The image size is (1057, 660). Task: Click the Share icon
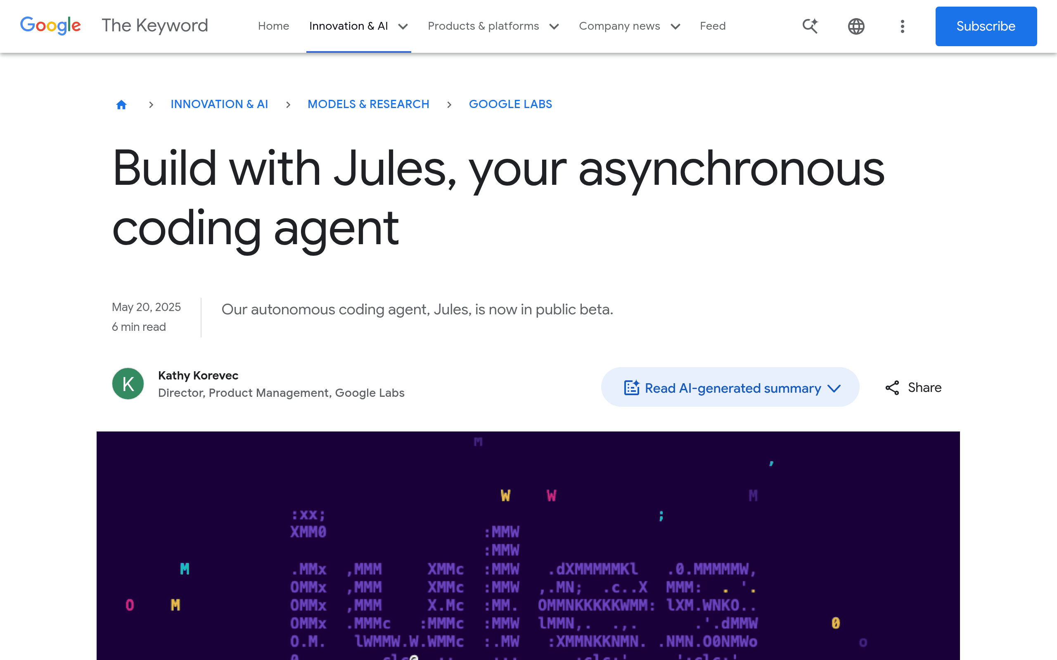click(892, 388)
